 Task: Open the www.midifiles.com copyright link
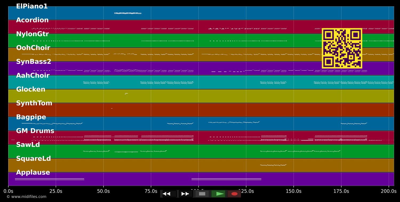tap(26, 197)
